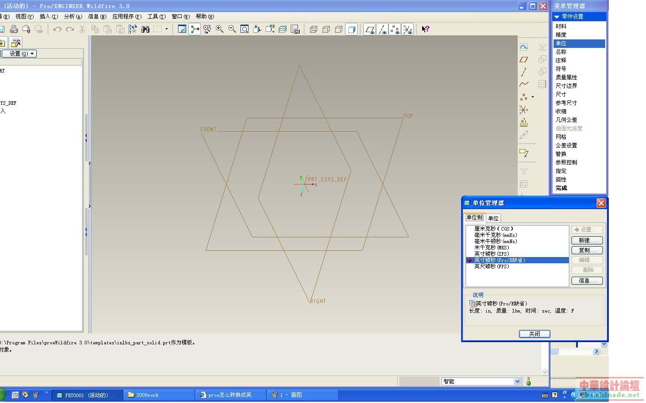Open the 工具 menu
This screenshot has height=403, width=646.
[x=157, y=17]
